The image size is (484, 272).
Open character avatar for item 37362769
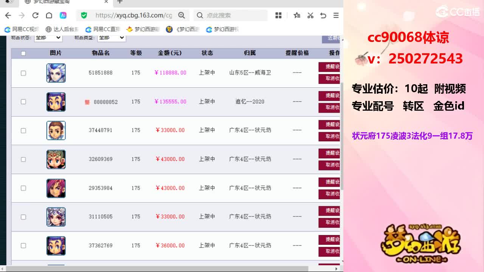pos(56,246)
